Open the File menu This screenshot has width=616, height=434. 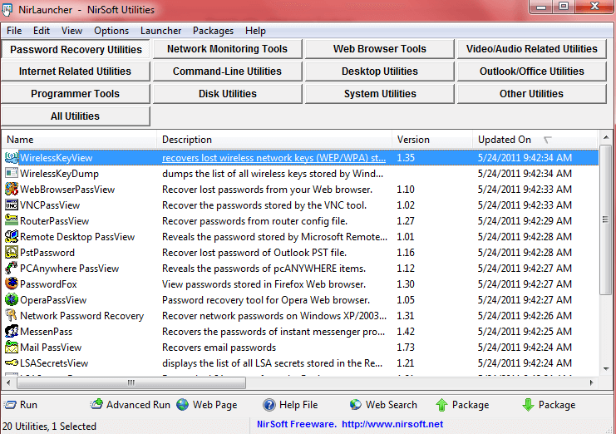14,31
